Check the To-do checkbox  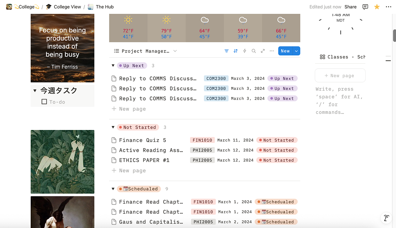point(44,102)
